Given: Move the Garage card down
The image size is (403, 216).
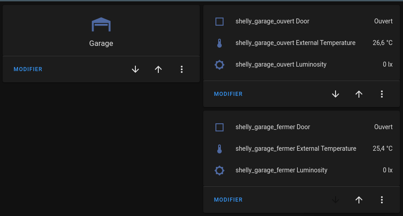Looking at the screenshot, I should [135, 69].
